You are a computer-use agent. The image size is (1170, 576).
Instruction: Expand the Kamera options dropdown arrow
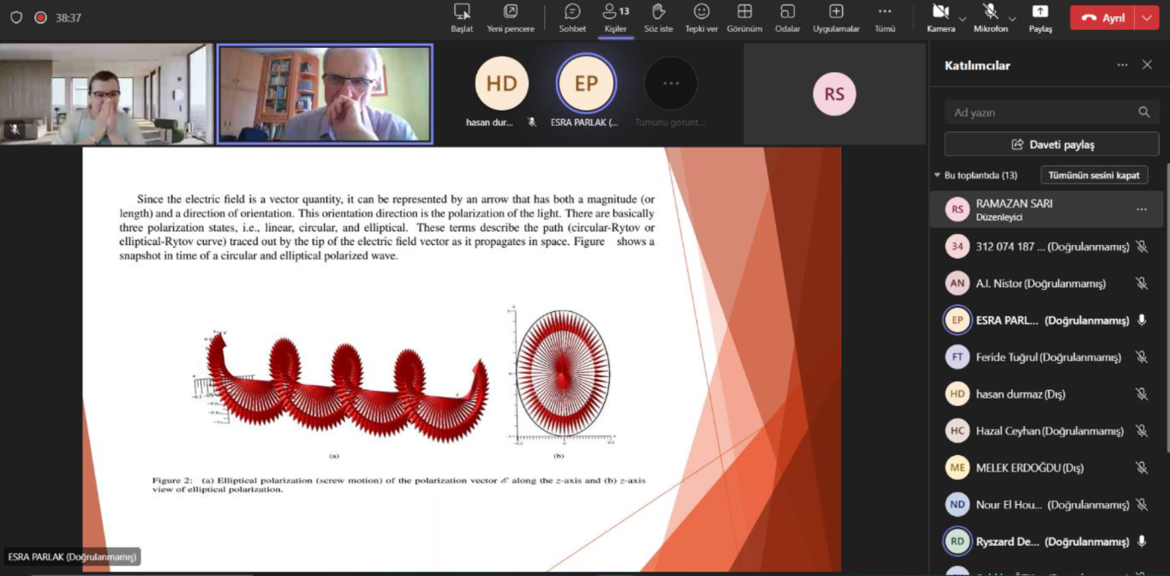click(x=963, y=18)
